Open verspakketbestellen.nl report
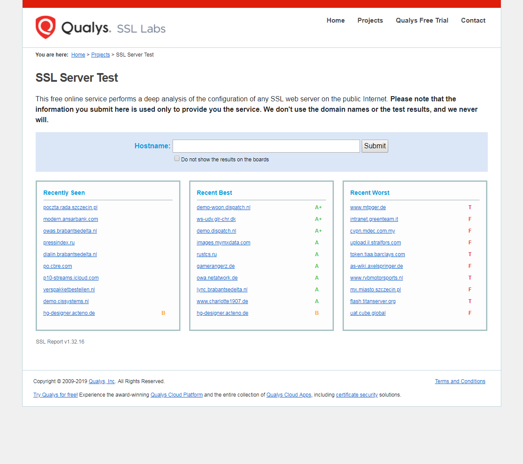Screen dimensions: 523x464 pos(69,290)
